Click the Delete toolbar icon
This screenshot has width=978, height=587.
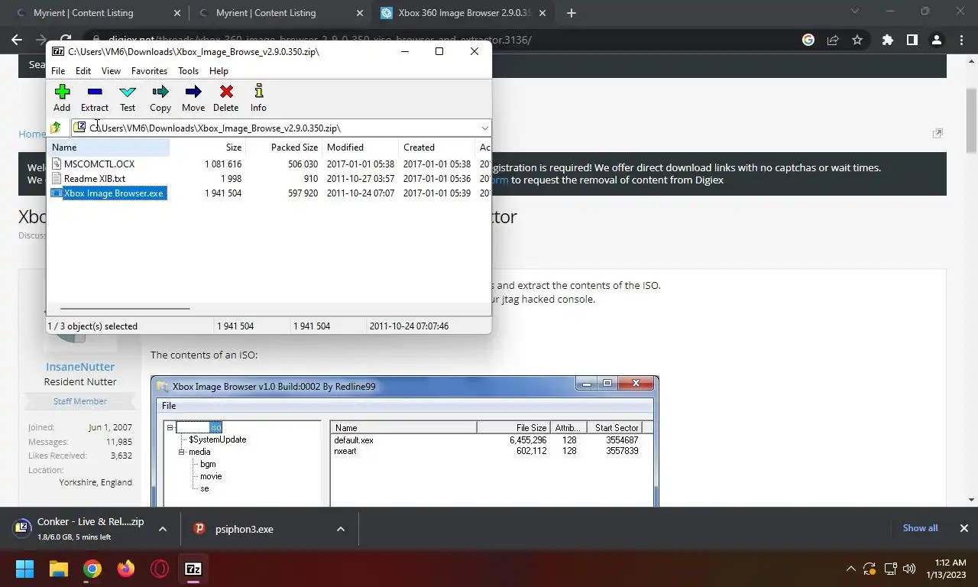226,98
